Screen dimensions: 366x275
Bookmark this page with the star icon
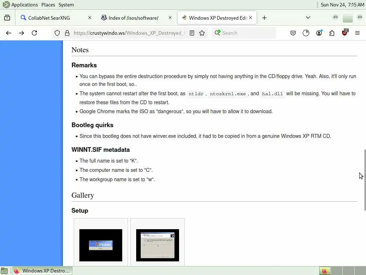coord(202,33)
